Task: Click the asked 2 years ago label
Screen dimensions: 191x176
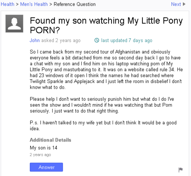Action: coord(61,41)
